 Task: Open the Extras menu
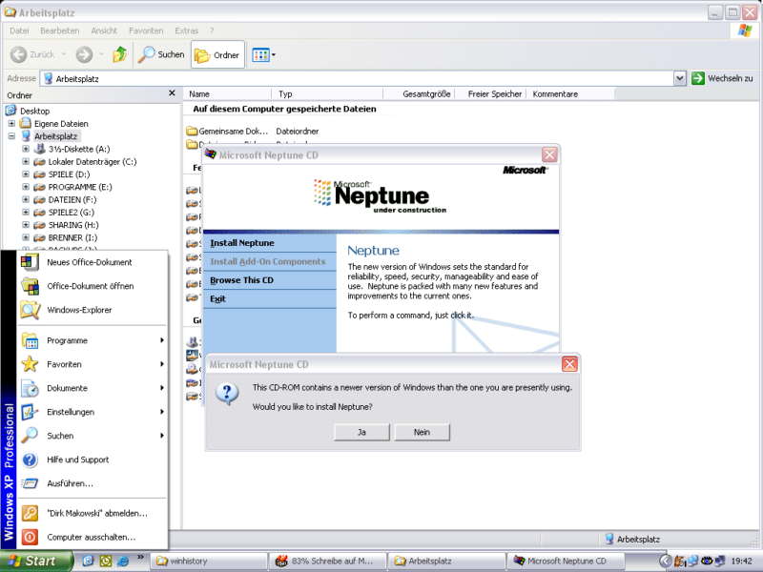[x=186, y=31]
